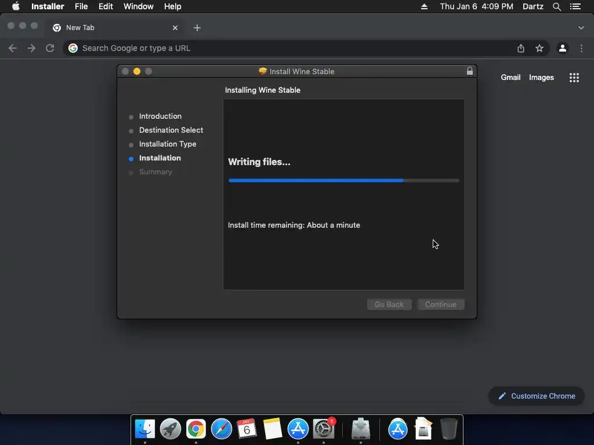Click the installation progress bar
Viewport: 594px width, 445px height.
pyautogui.click(x=343, y=181)
